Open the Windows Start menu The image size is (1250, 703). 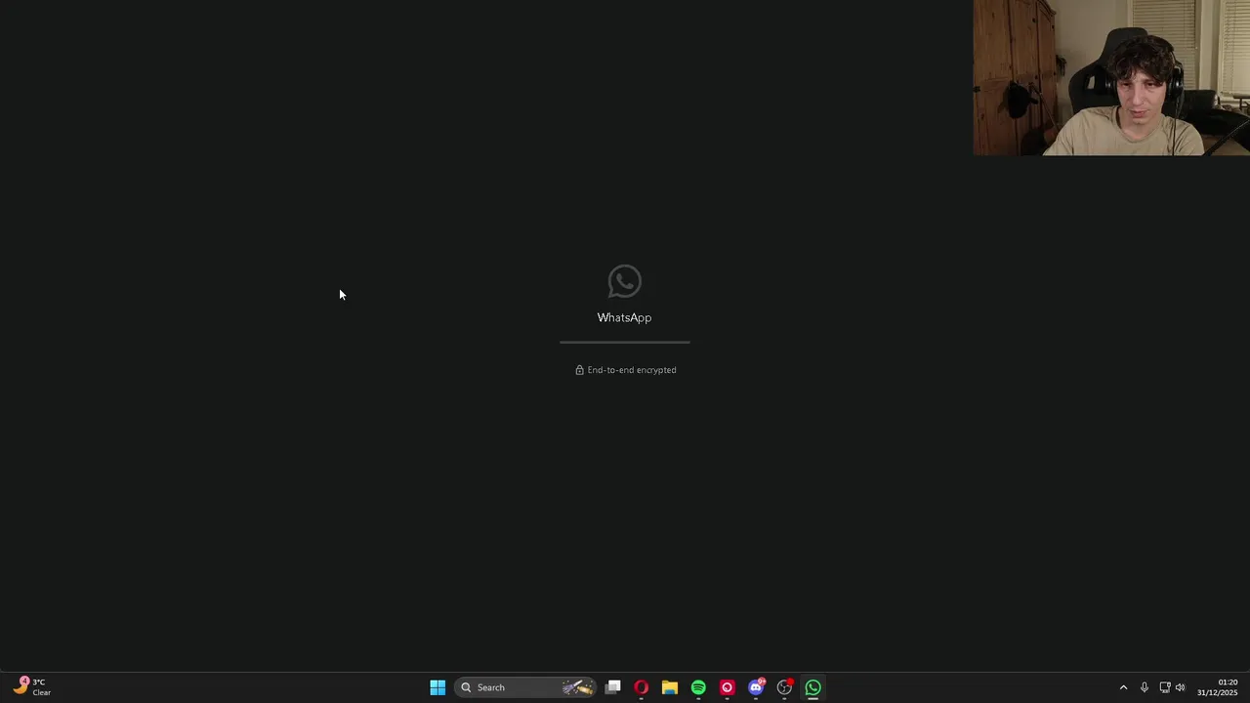pos(437,687)
